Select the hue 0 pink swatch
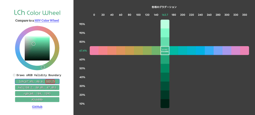Viewport: 255px width, 115px height. [x=94, y=51]
